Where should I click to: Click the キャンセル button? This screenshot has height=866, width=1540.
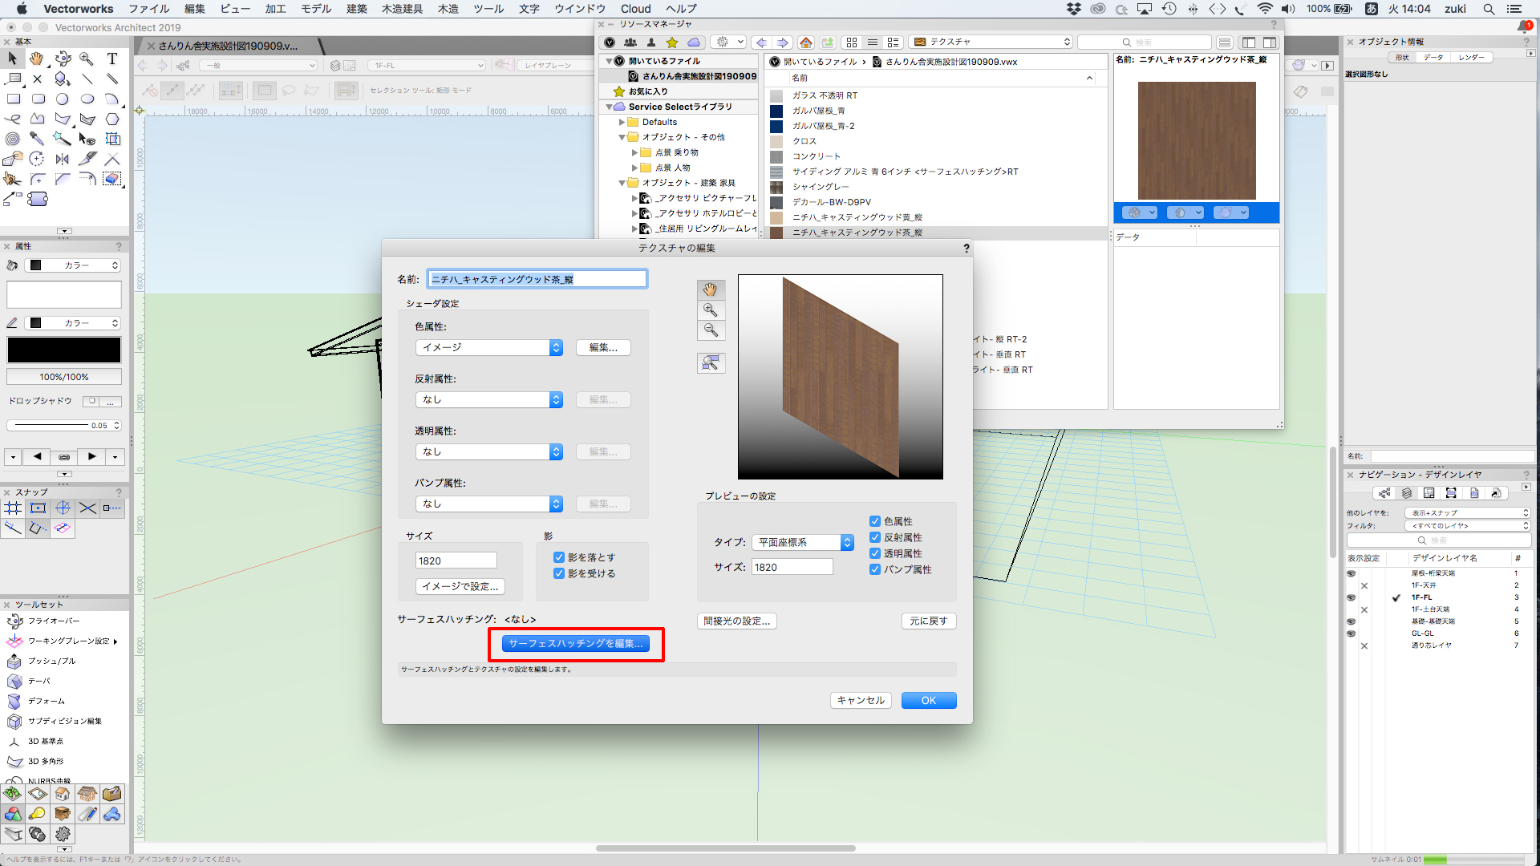click(x=861, y=700)
